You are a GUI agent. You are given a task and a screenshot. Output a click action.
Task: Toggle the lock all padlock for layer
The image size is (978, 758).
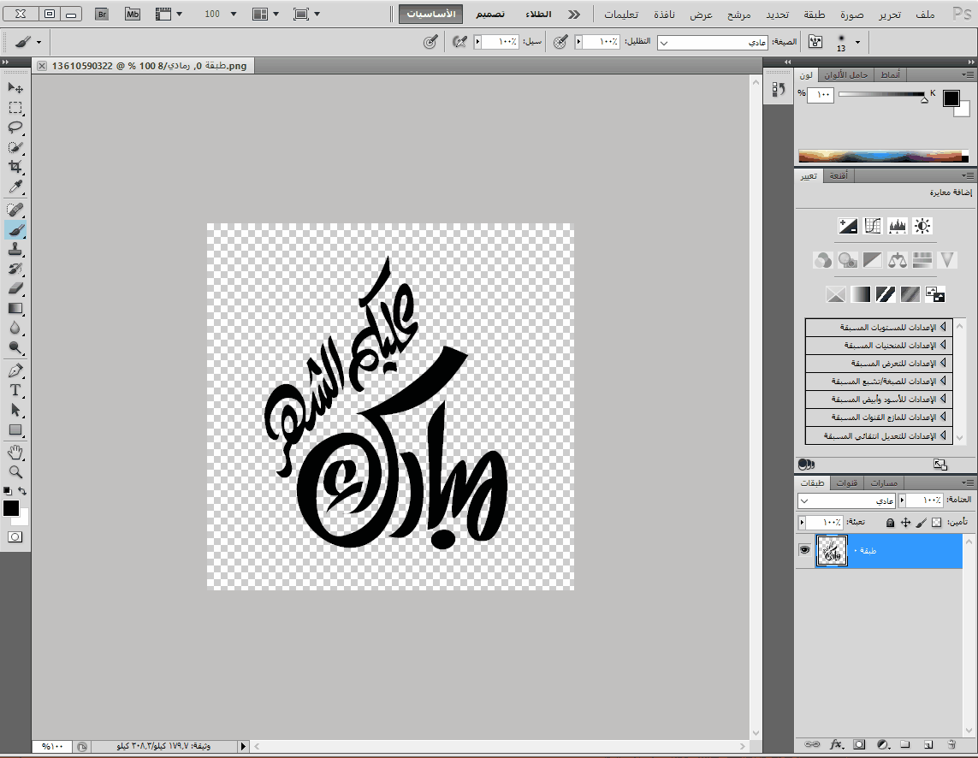coord(890,522)
